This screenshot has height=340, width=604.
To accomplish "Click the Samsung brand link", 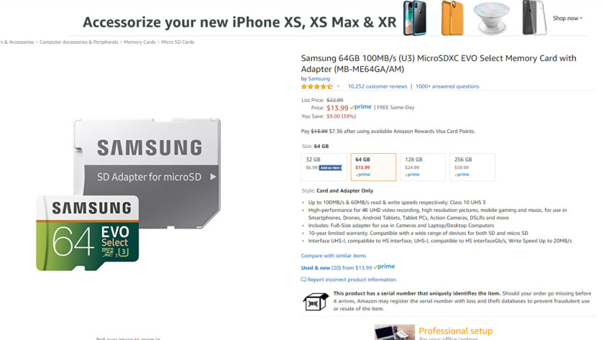I will coord(319,78).
